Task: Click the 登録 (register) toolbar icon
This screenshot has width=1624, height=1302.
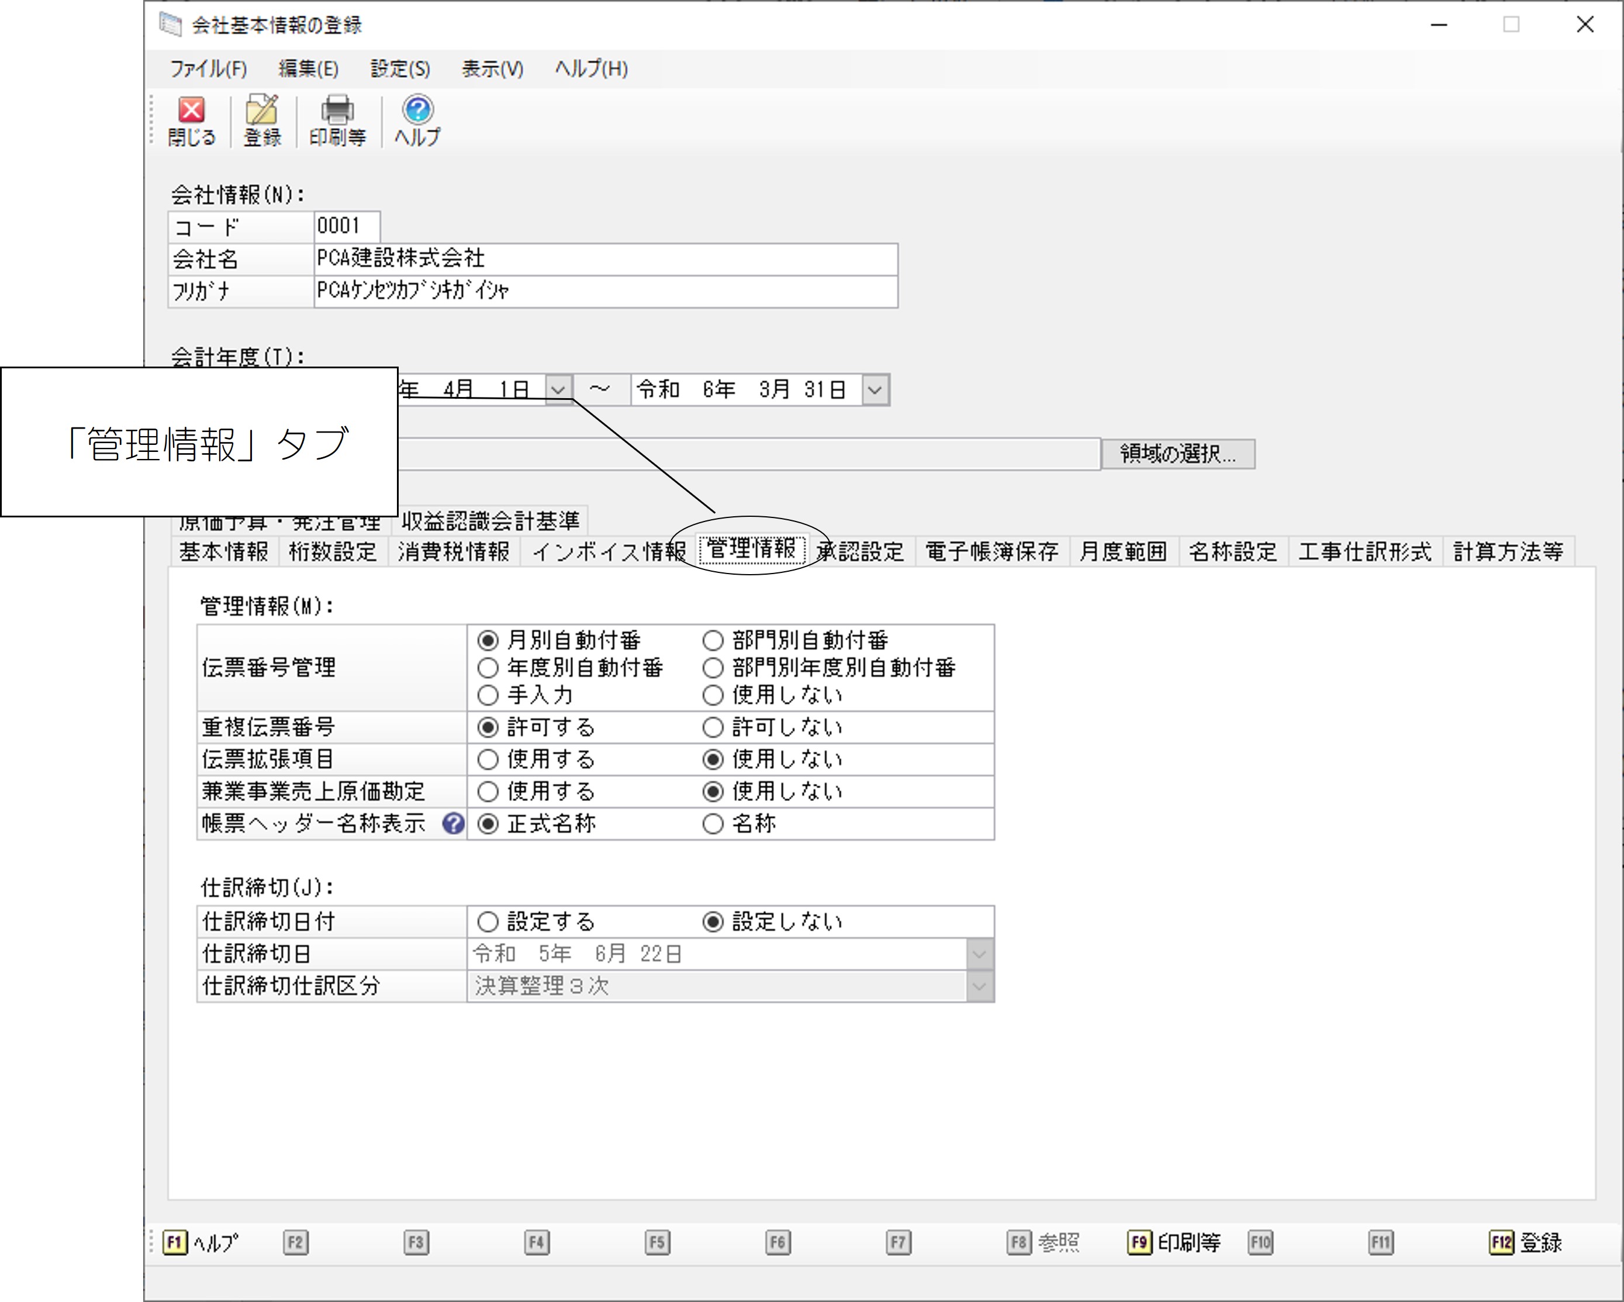Action: click(x=262, y=120)
